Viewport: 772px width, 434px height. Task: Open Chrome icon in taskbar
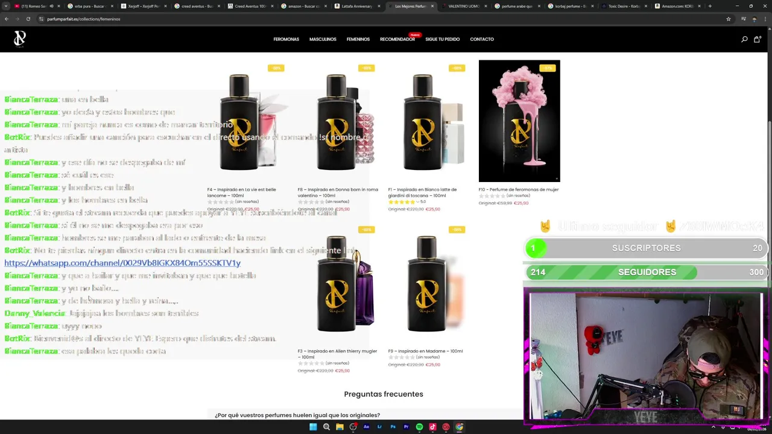(x=459, y=427)
